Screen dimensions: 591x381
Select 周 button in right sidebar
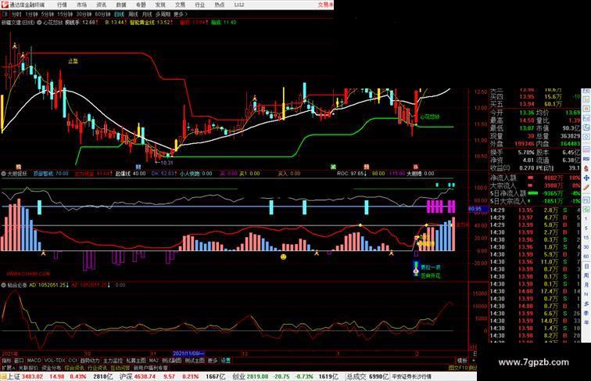click(586, 277)
